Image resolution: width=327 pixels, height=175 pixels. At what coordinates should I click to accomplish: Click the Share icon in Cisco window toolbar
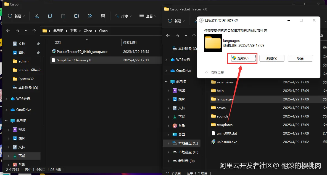pyautogui.click(x=90, y=16)
